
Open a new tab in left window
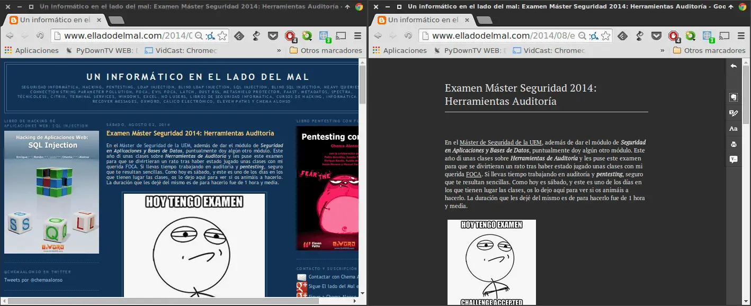[x=117, y=20]
